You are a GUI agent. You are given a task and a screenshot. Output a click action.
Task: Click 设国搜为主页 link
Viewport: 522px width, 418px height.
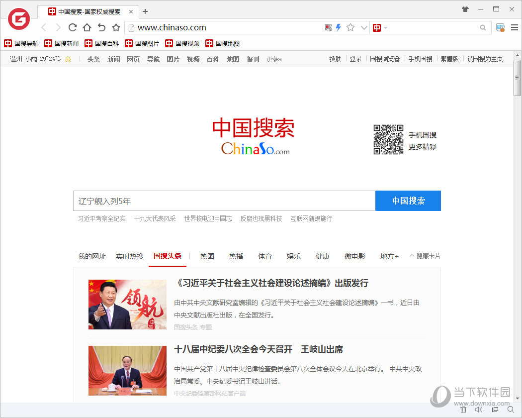tap(485, 59)
